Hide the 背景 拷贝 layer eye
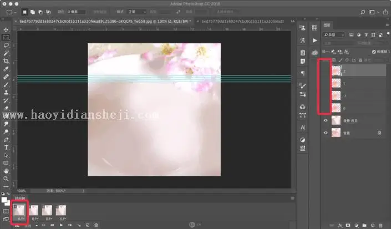This screenshot has width=391, height=229. click(x=326, y=121)
